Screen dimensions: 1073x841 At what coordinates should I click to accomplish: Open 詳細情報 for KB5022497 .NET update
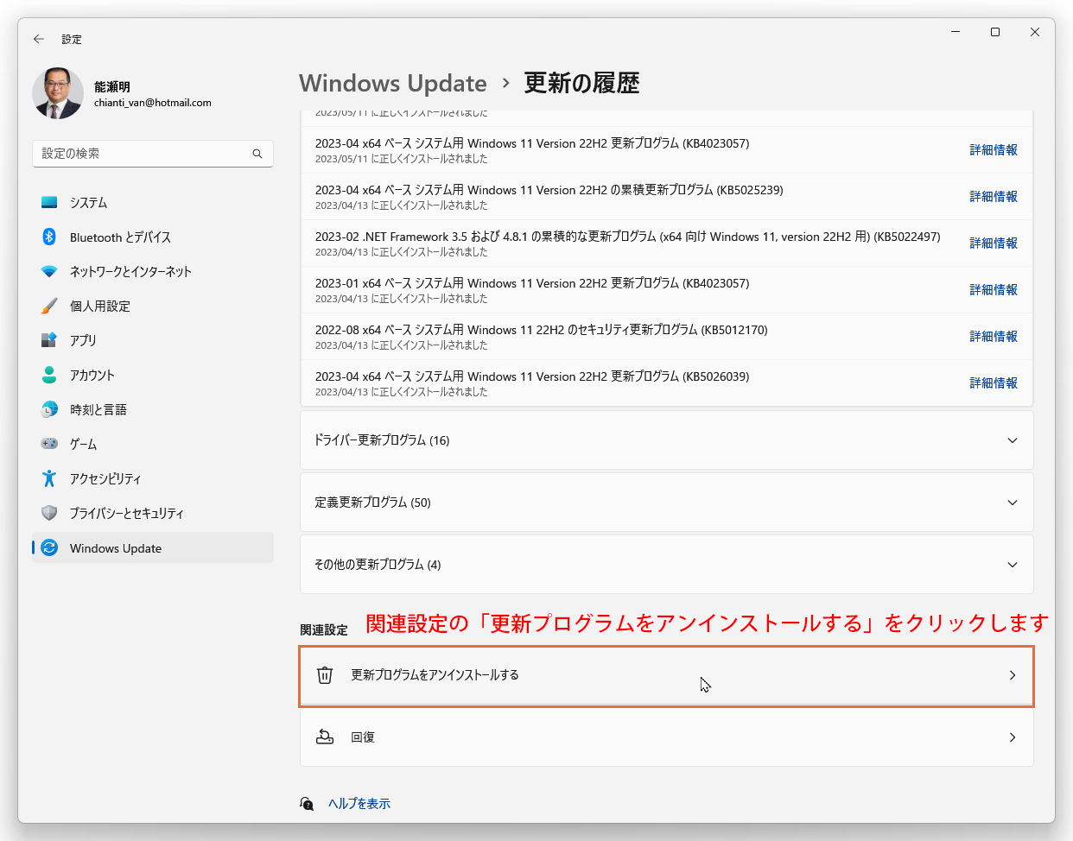pyautogui.click(x=994, y=243)
